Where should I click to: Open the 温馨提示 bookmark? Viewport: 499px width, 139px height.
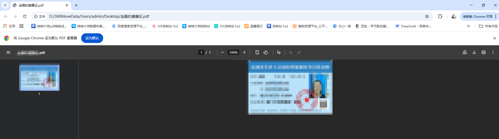point(254,26)
